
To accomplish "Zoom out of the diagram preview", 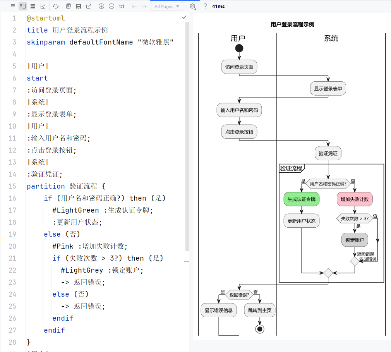I will coord(111,6).
